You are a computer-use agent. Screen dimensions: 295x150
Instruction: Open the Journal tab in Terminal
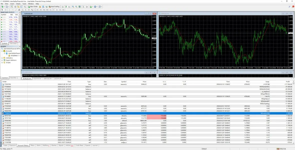pyautogui.click(x=95, y=145)
